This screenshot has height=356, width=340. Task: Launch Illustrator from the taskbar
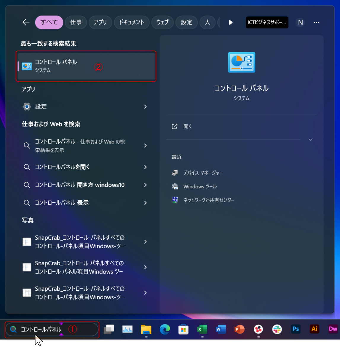coord(315,329)
